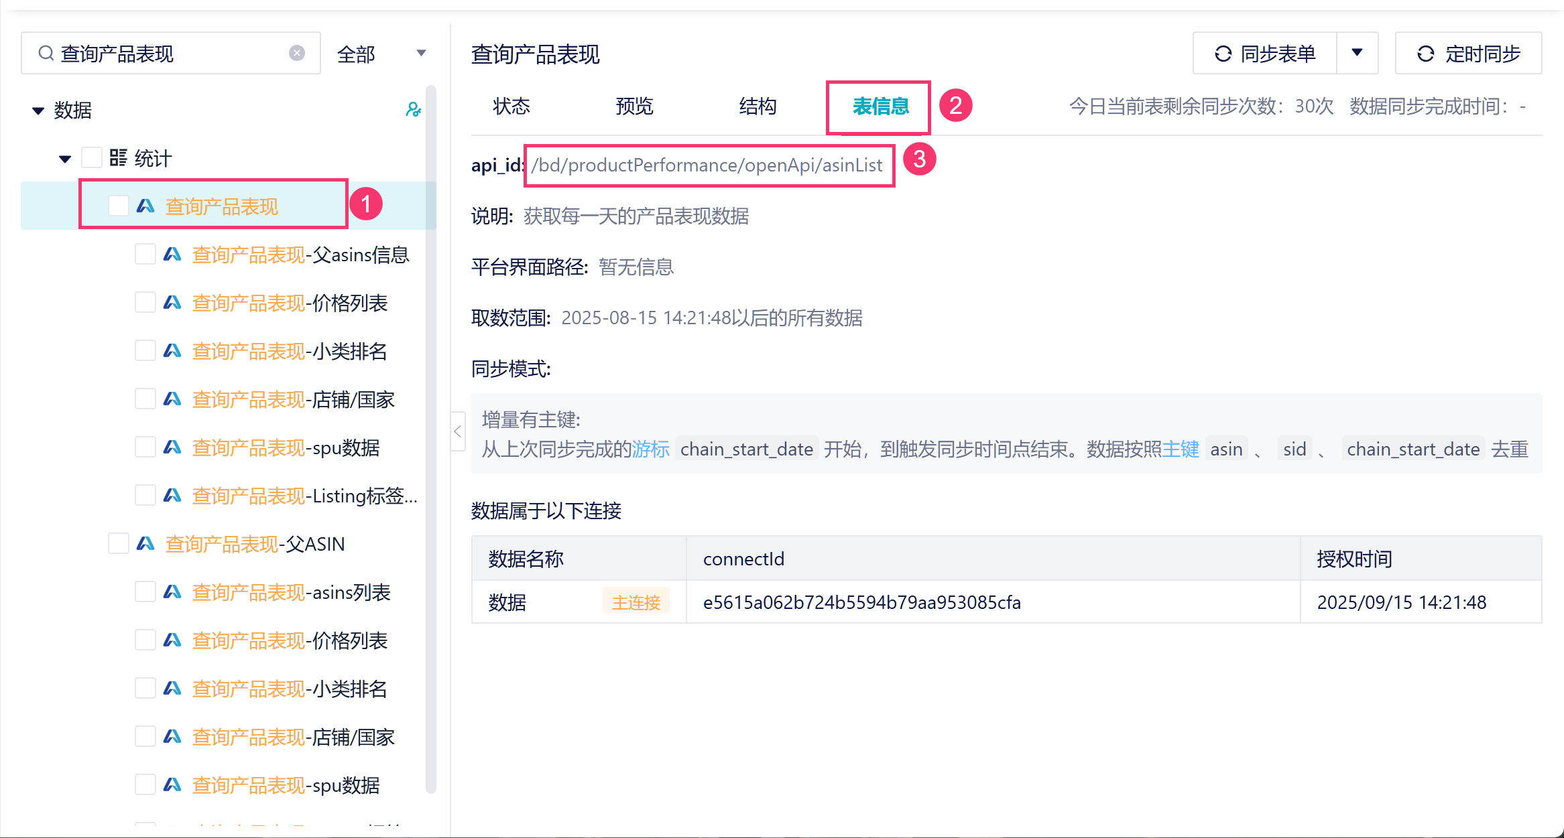Click the 同步表单 button
This screenshot has width=1564, height=838.
[1264, 54]
